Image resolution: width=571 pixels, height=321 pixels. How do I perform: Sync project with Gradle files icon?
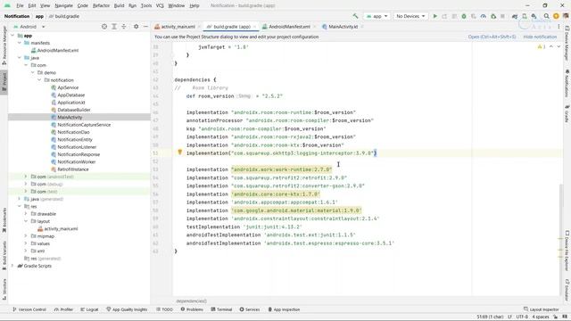point(515,16)
